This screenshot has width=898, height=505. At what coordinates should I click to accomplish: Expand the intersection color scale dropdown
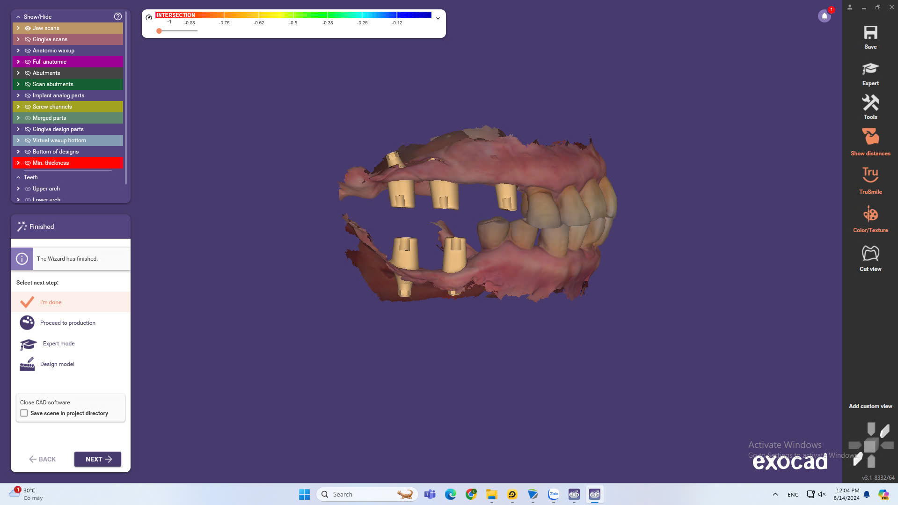pos(438,18)
